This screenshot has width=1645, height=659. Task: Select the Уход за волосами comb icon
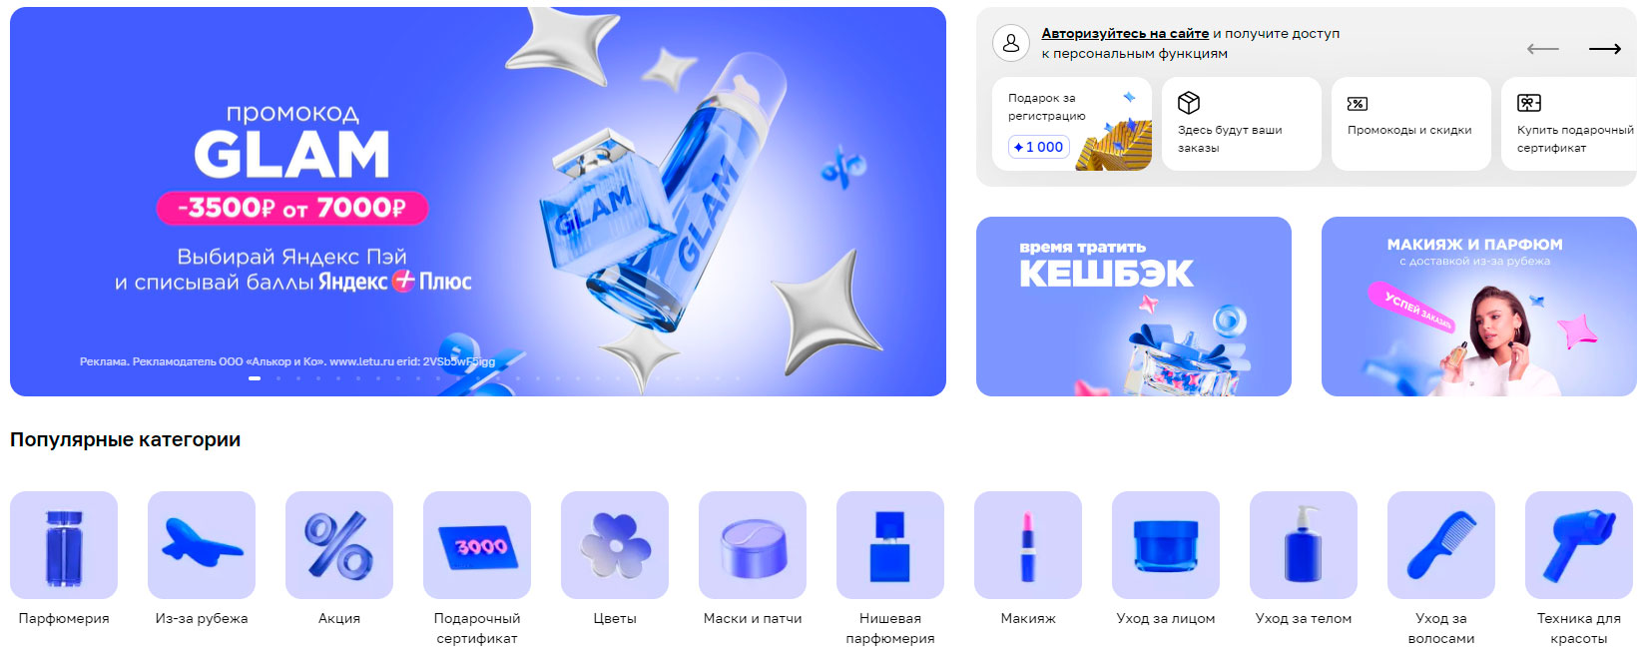point(1441,545)
